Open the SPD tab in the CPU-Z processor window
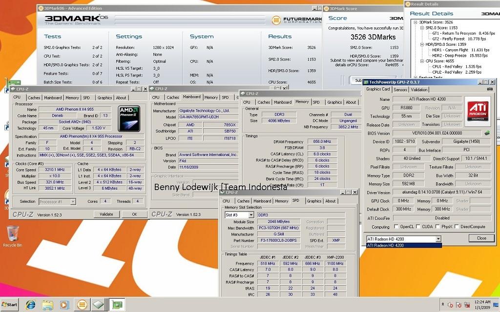500x312 pixels. point(86,97)
